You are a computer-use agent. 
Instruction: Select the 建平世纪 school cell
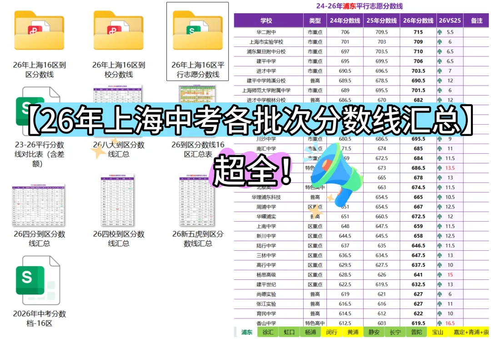[x=268, y=284]
